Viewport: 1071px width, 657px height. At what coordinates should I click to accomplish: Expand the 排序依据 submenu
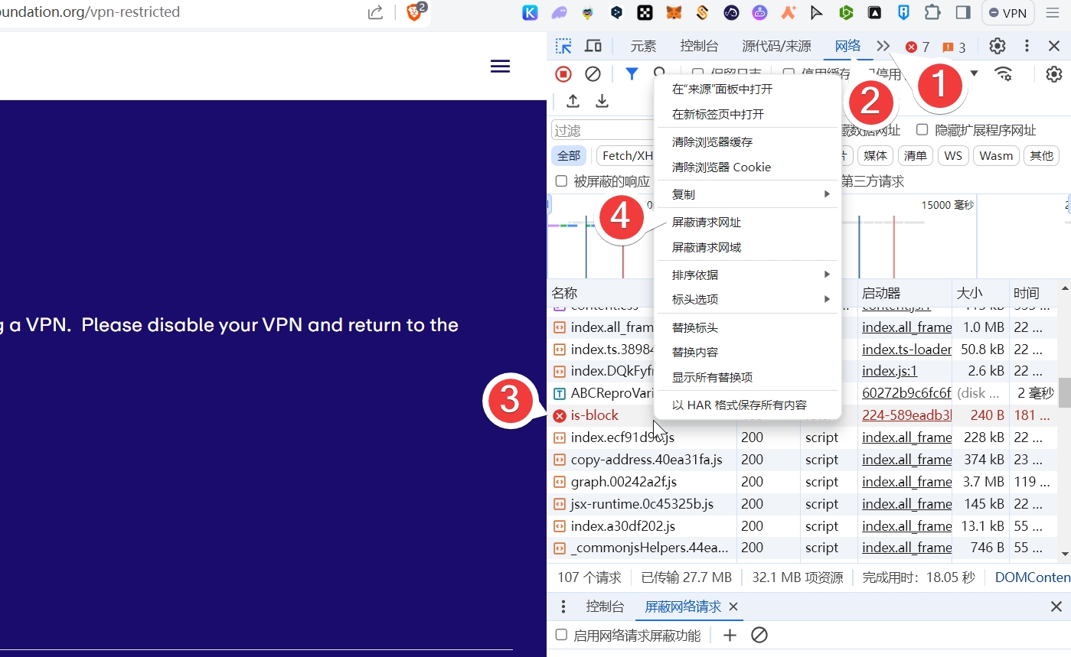(748, 275)
